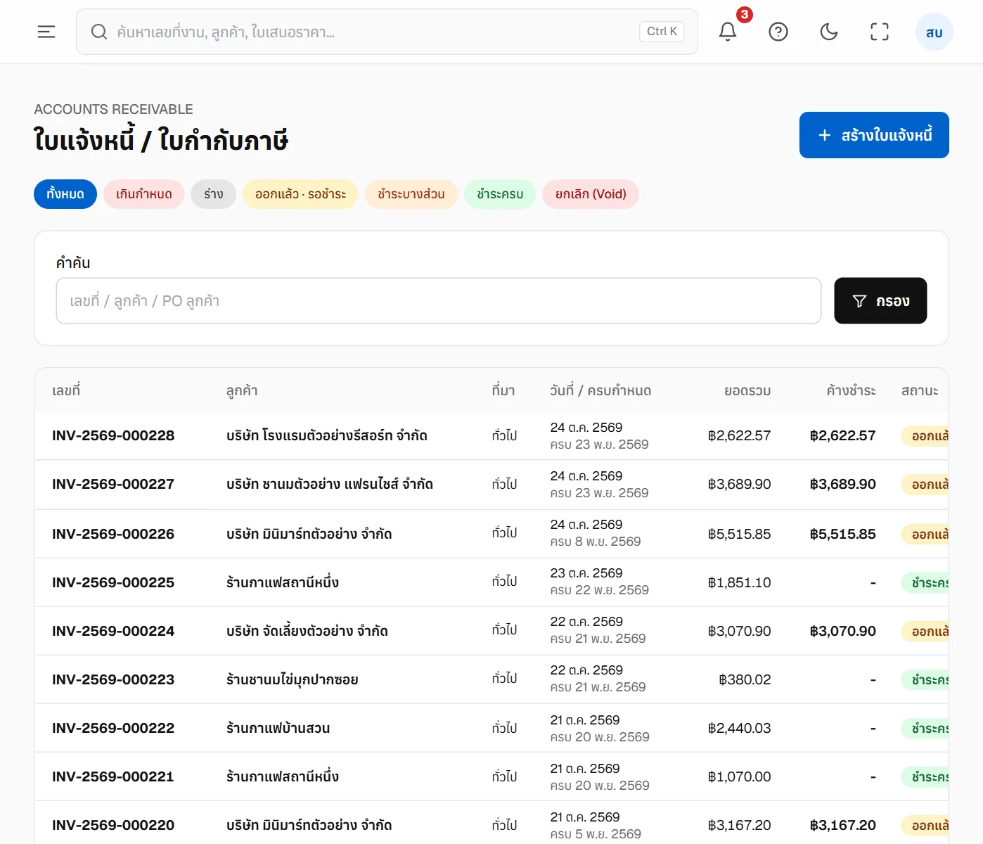Click customer บริษัท โรงแรมตัวอย่างรีสอร์ท จำกัด
This screenshot has height=844, width=983.
coord(327,435)
